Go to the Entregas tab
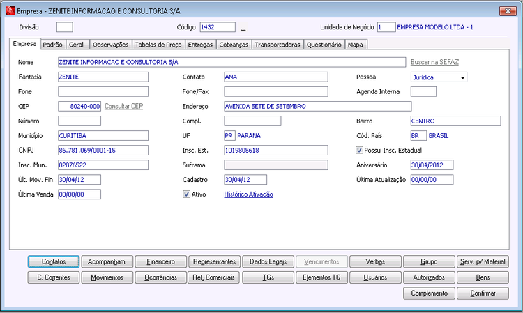 (x=200, y=45)
